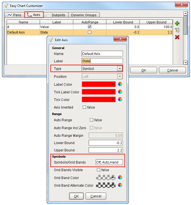Click the edit axis notepad icon
191x205 pixels.
click(177, 30)
